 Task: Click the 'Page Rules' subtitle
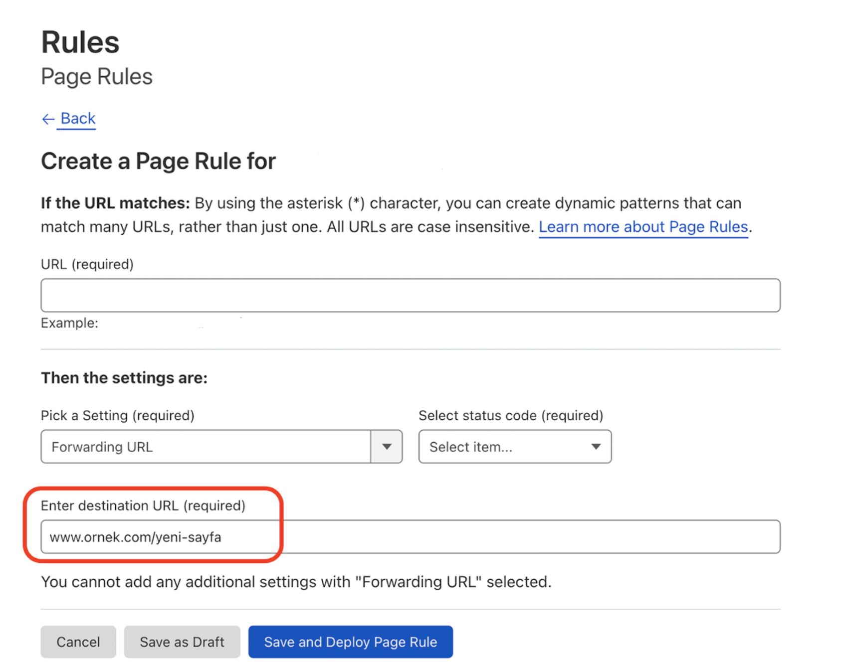coord(97,76)
